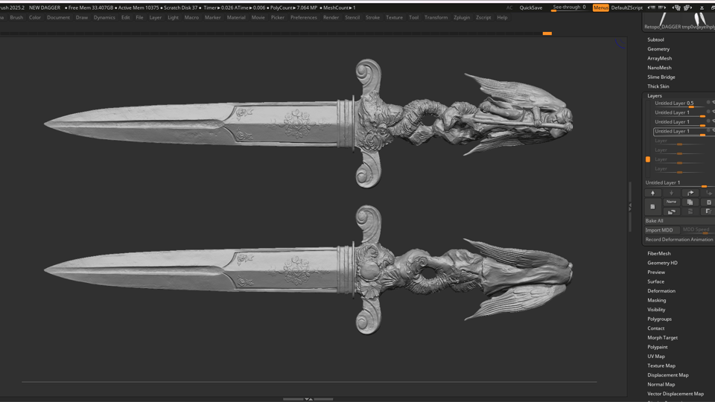715x402 pixels.
Task: Toggle record dot on third Untitled Layer
Action: [x=708, y=121]
